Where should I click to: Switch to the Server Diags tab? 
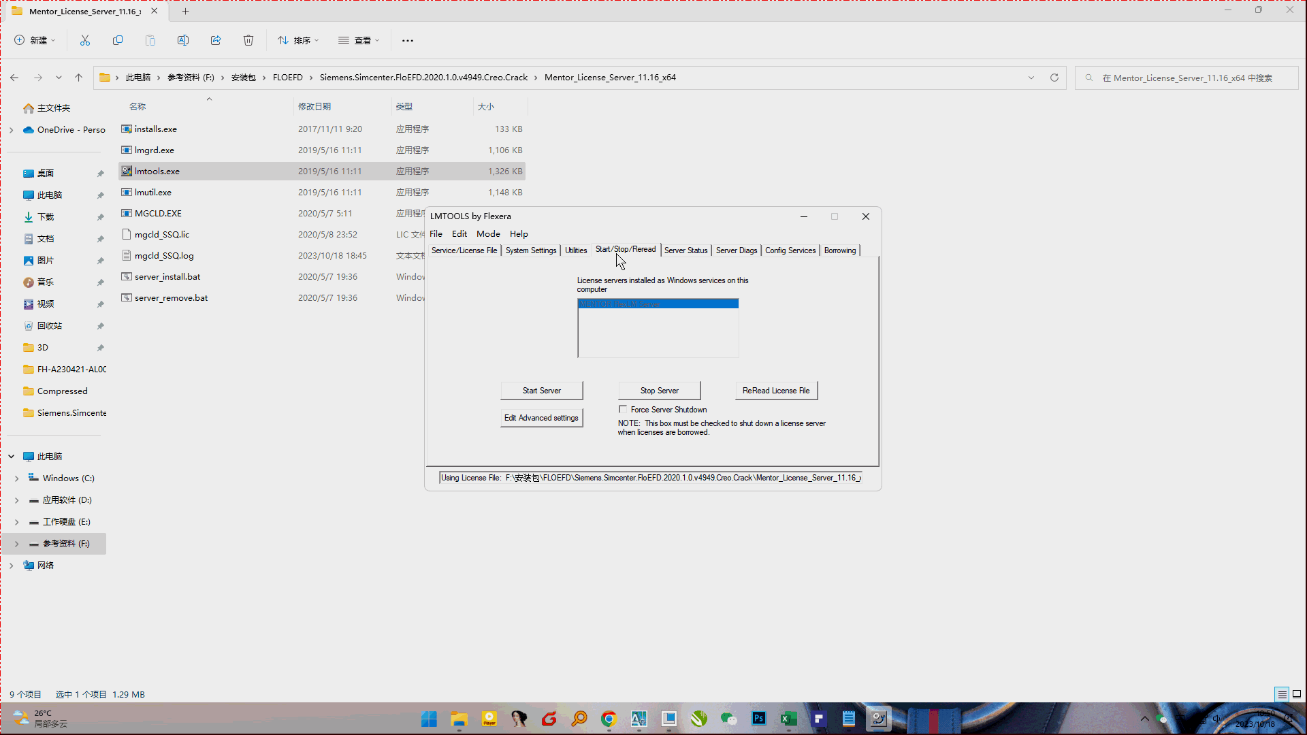click(737, 250)
